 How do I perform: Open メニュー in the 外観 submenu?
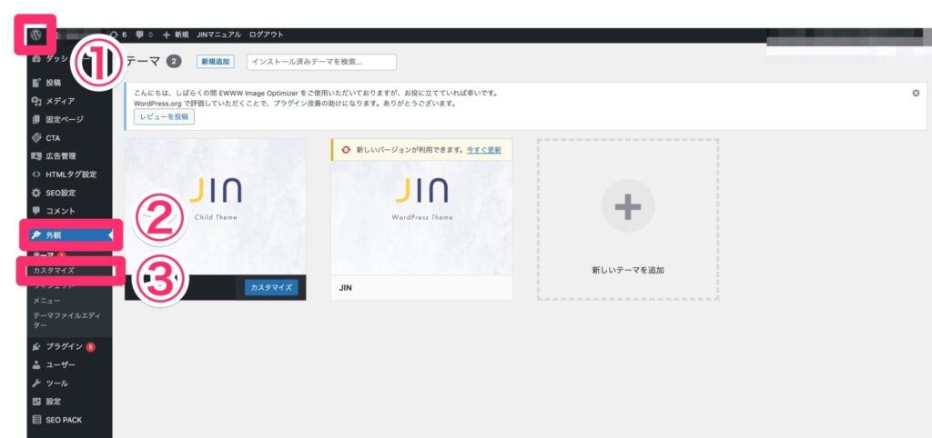tap(47, 301)
